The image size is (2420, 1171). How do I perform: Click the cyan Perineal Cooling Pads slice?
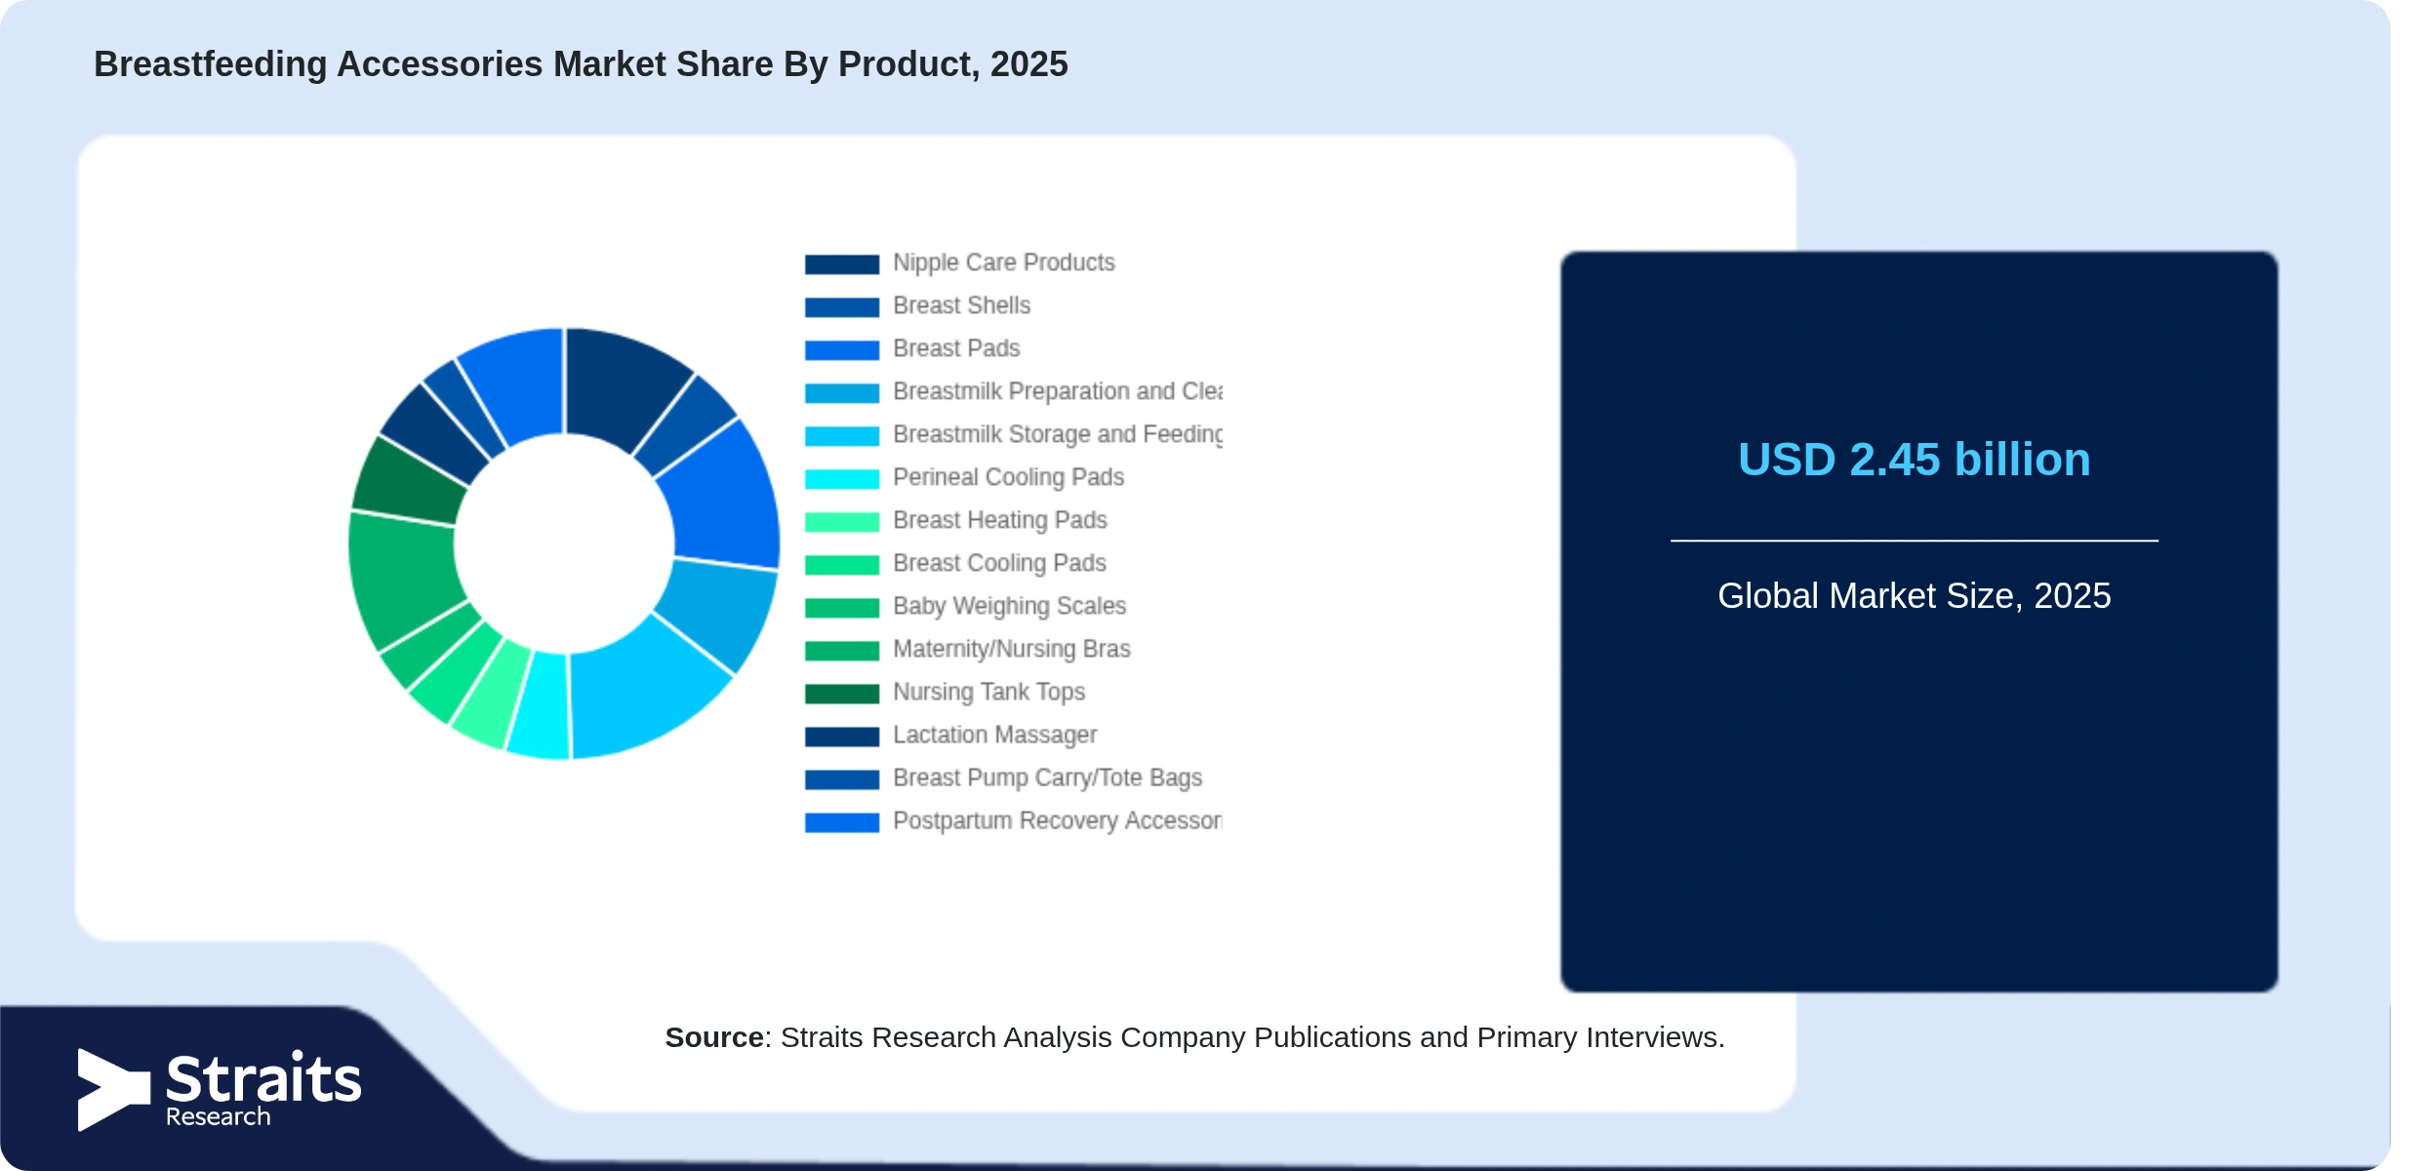coord(540,705)
